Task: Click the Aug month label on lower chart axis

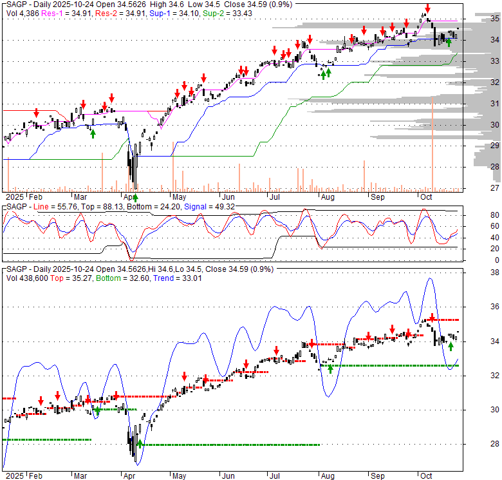Action: coord(328,475)
